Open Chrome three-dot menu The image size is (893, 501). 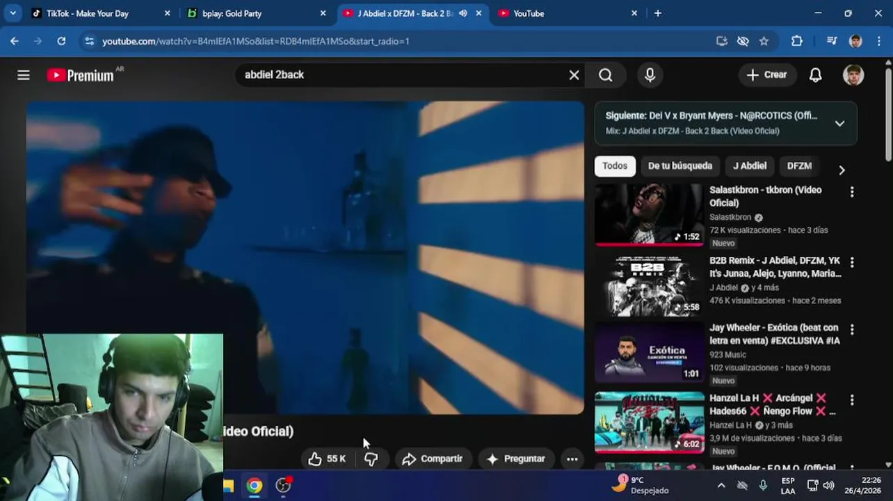878,41
